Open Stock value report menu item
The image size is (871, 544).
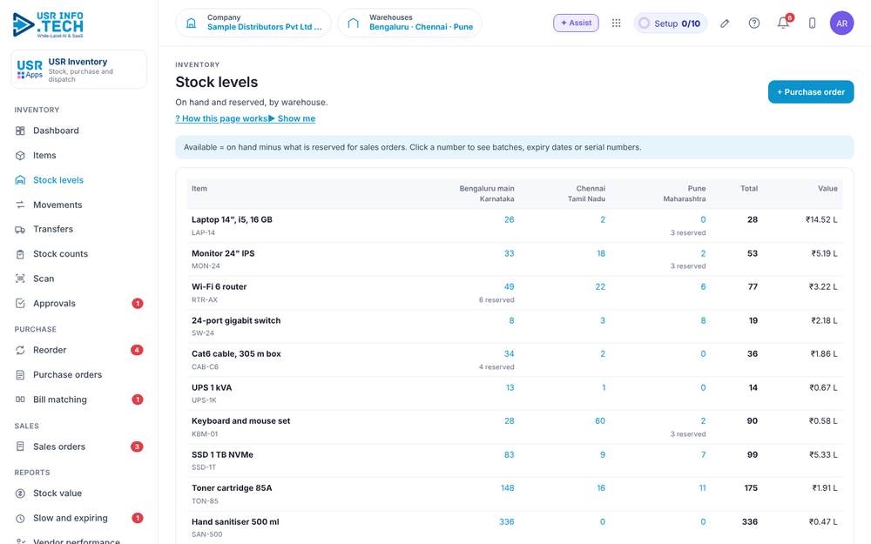point(57,494)
